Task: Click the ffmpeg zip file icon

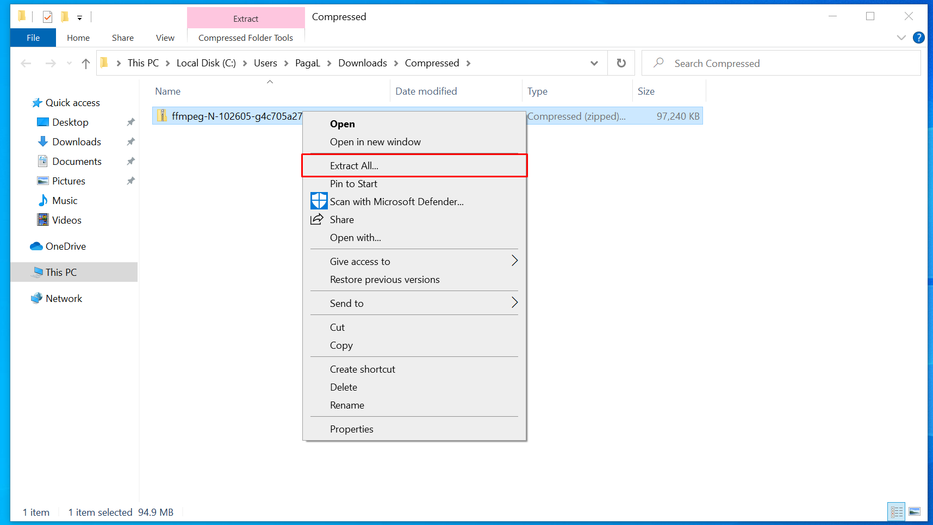Action: [162, 116]
